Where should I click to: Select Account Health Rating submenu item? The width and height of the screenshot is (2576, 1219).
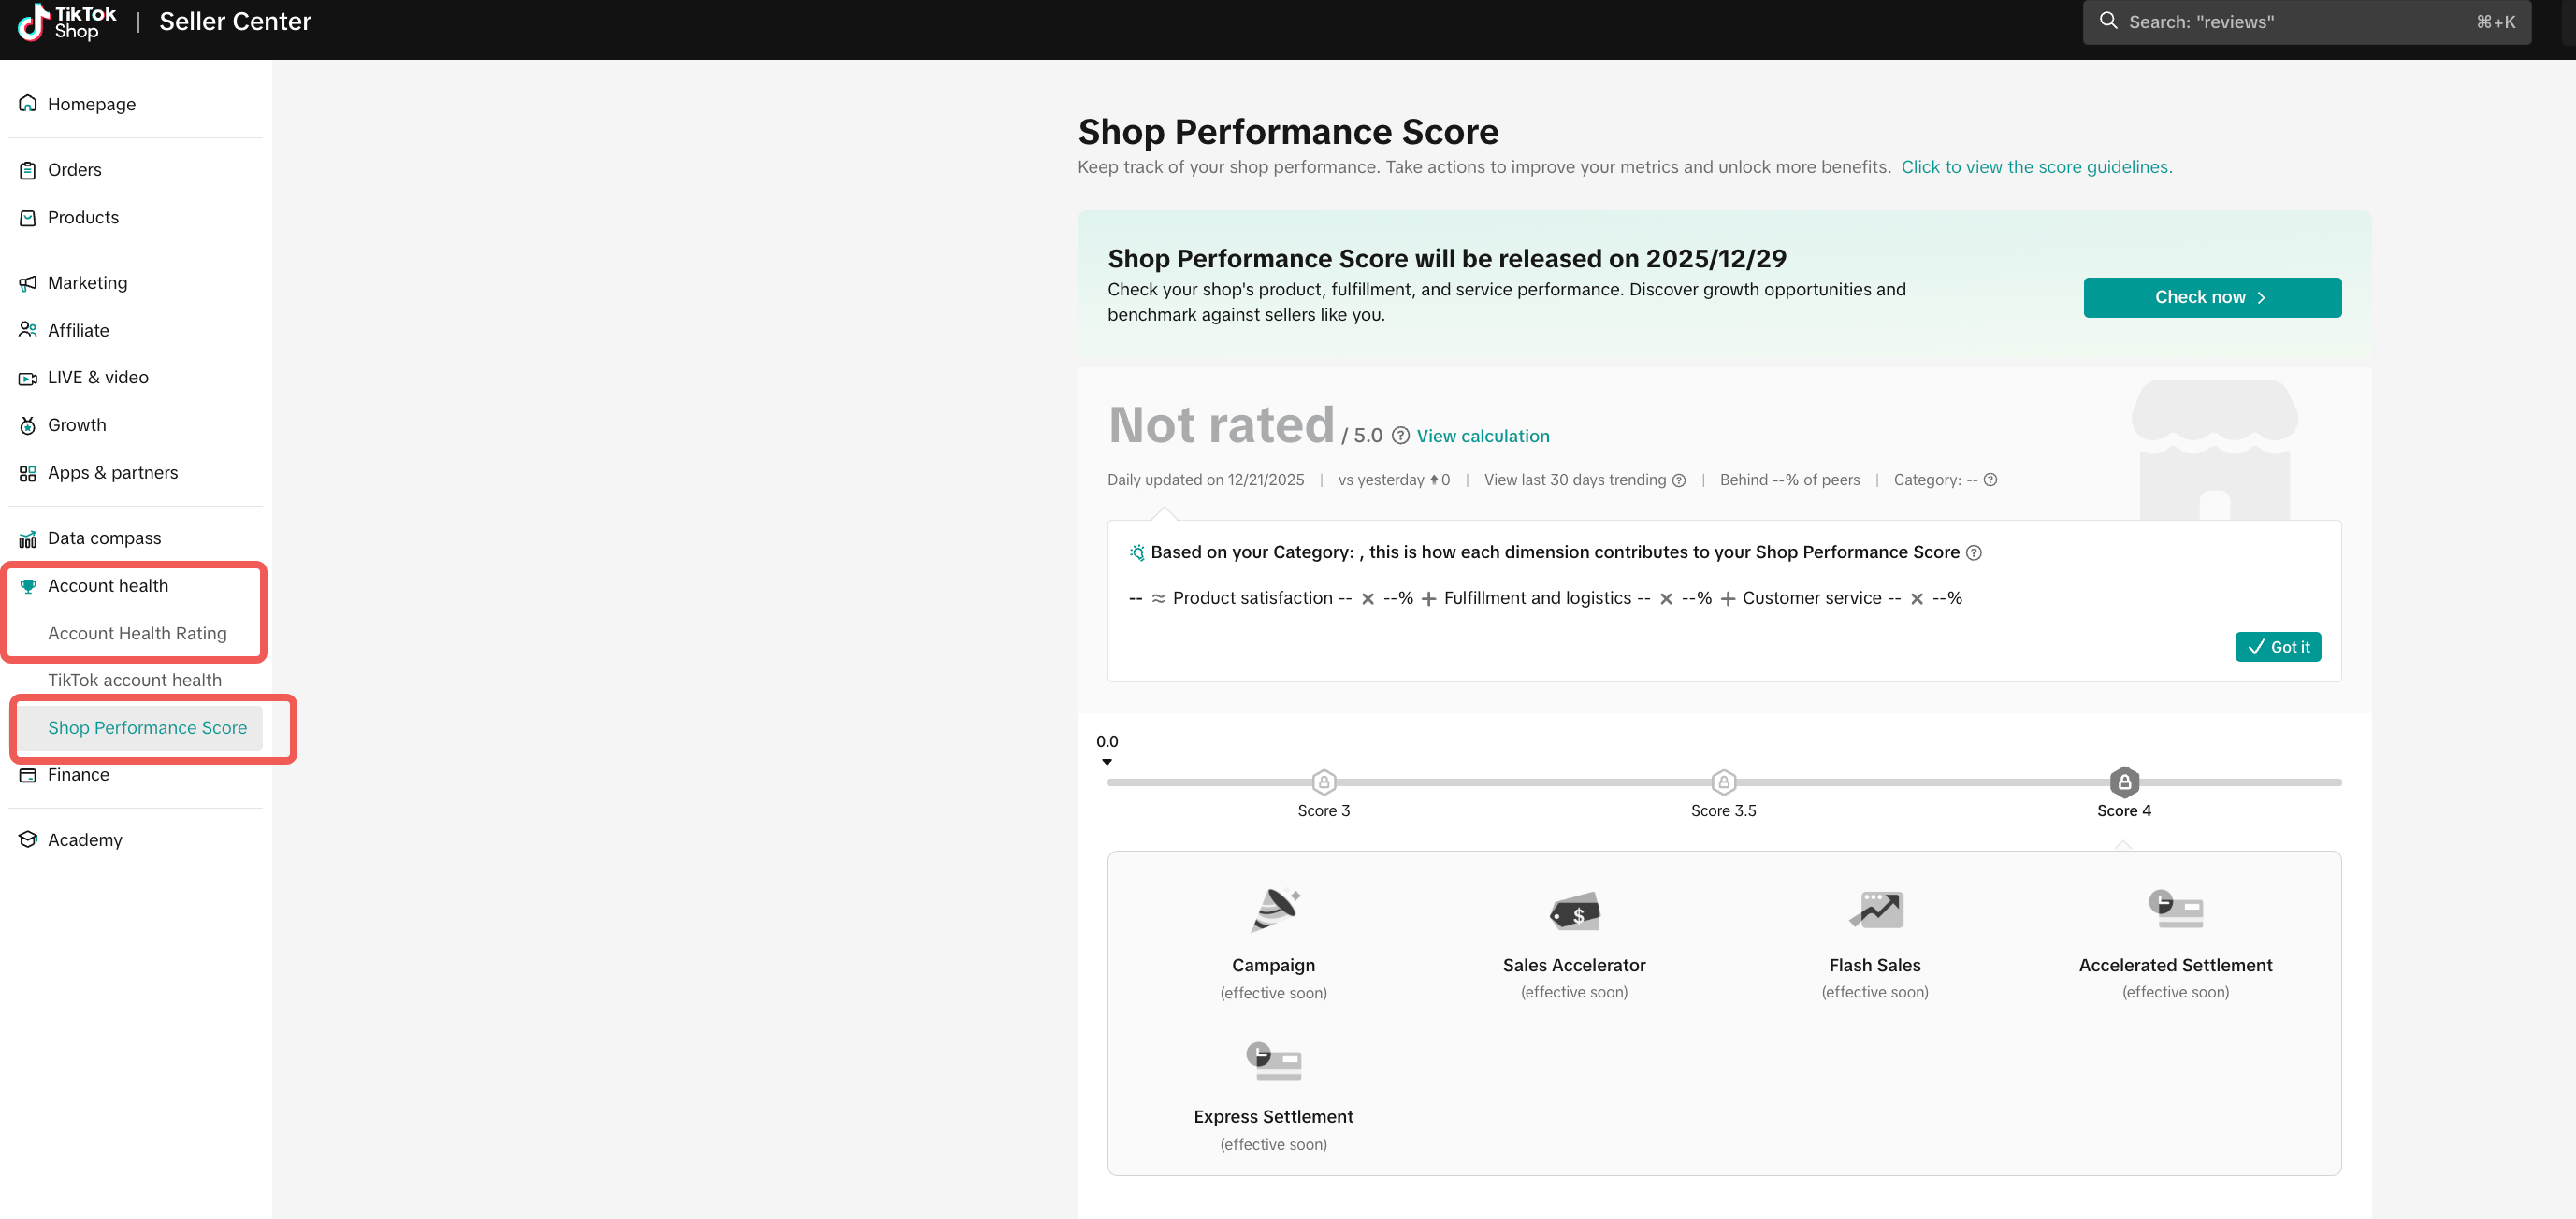[x=137, y=634]
